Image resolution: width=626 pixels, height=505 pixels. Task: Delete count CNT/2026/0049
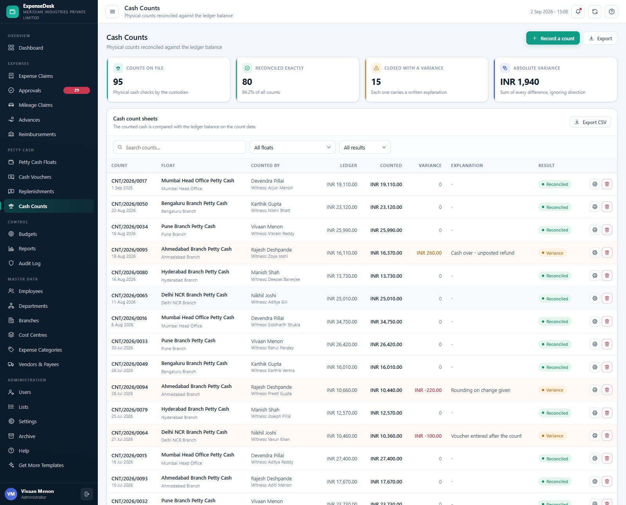(607, 367)
